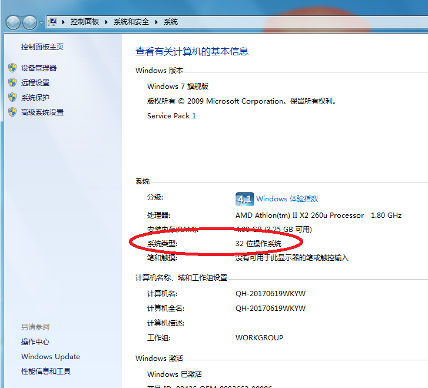This screenshot has width=428, height=388.
Task: Click the text Windows 7 旗舰版
Action: (x=178, y=87)
